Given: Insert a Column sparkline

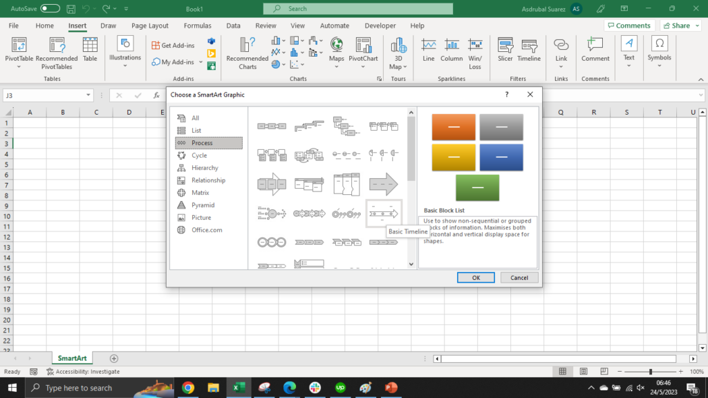Looking at the screenshot, I should click(451, 52).
